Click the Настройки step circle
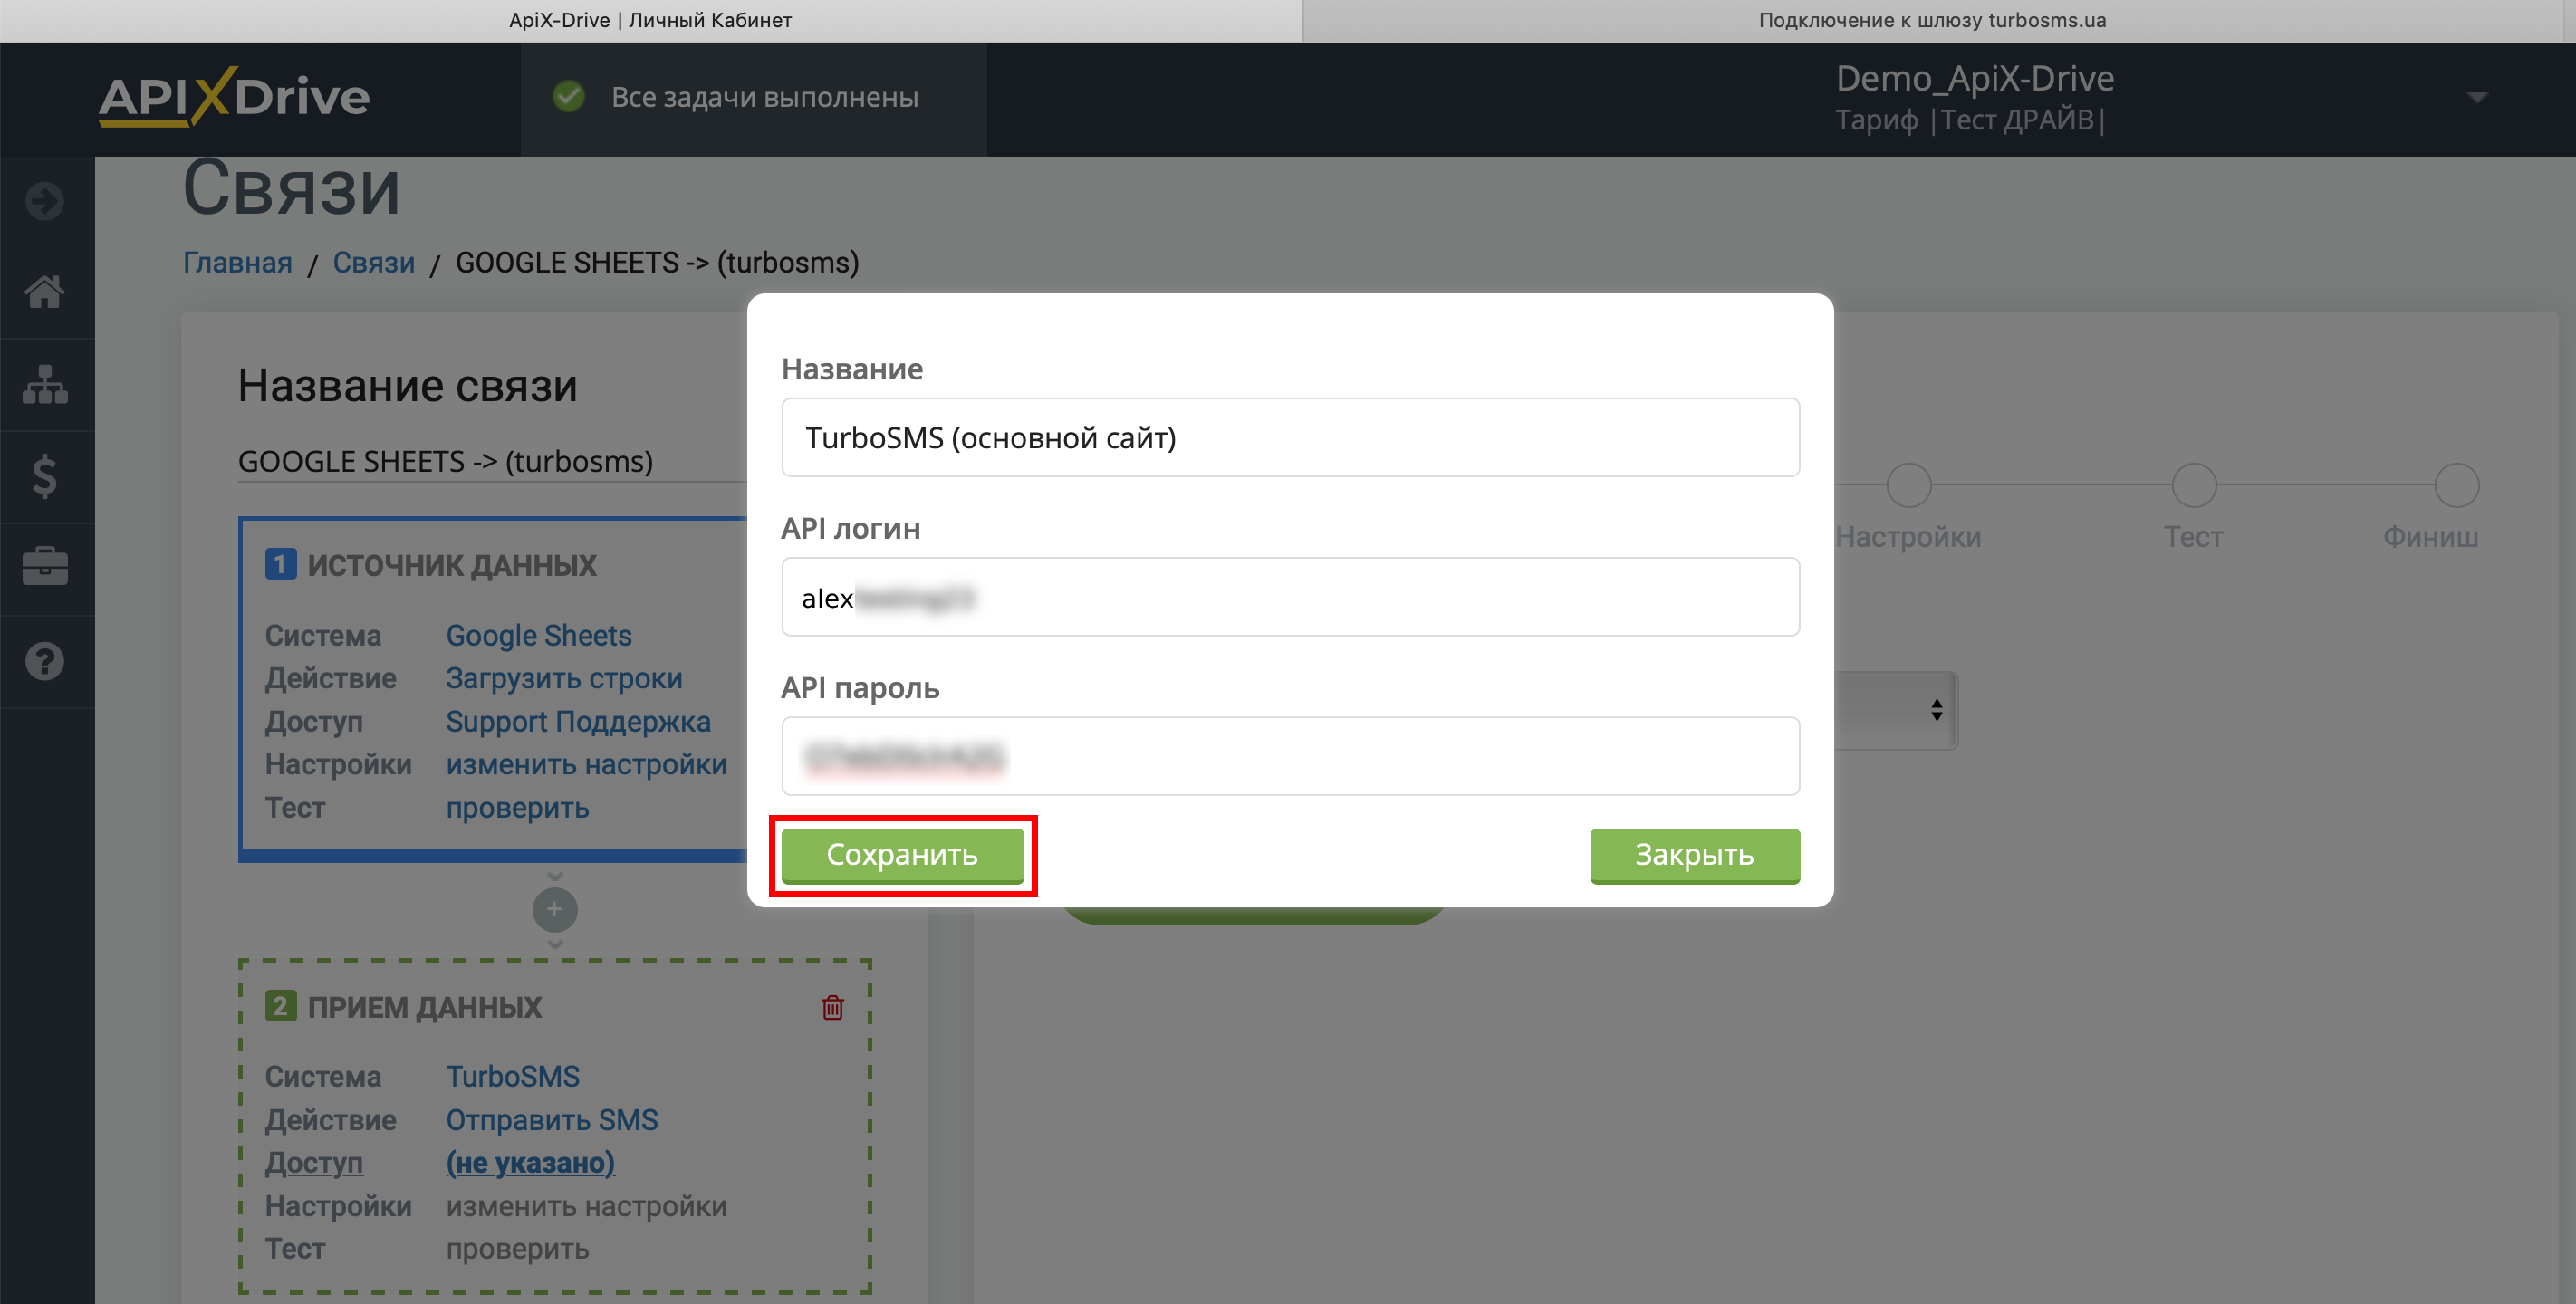The image size is (2576, 1304). click(1908, 485)
